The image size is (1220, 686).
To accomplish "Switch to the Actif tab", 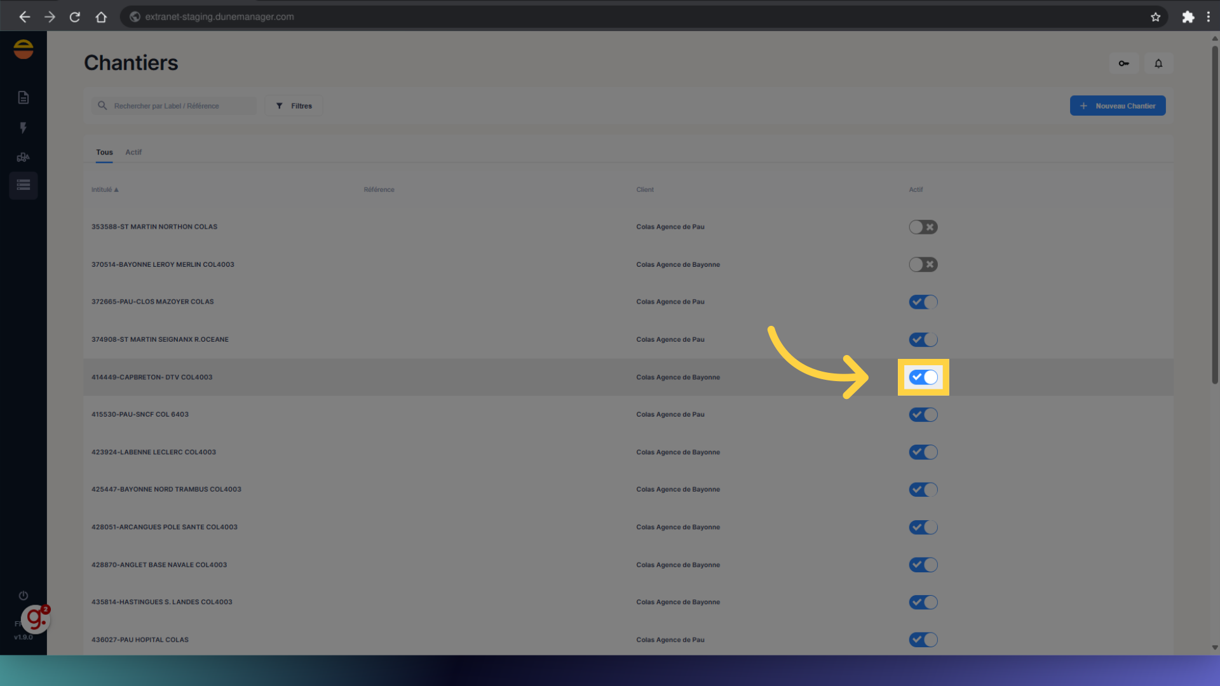I will click(x=133, y=152).
